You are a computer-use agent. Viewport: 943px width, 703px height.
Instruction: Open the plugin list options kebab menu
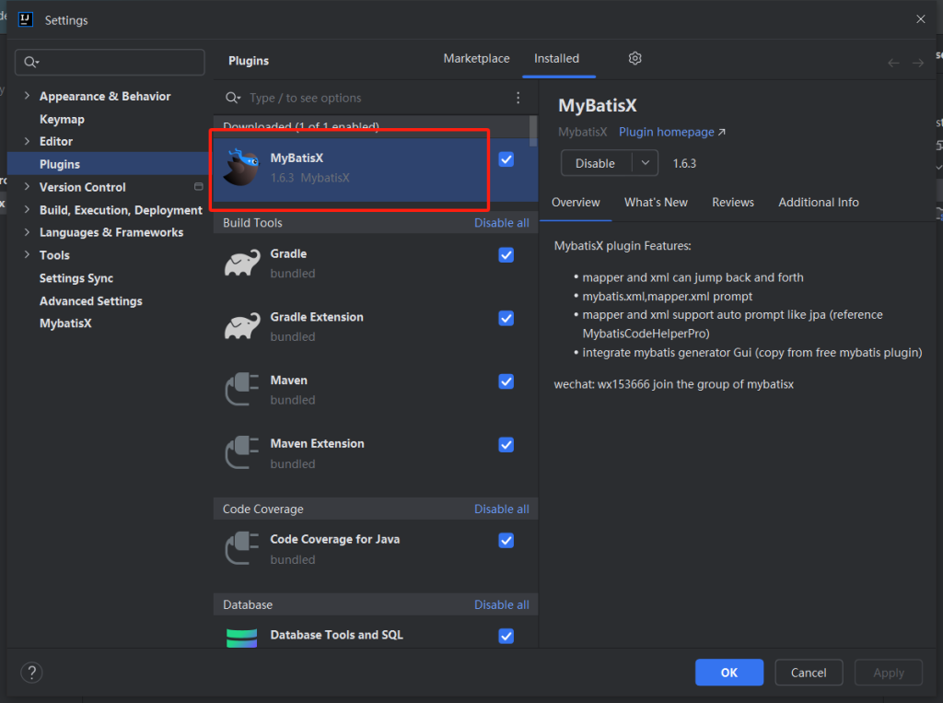pos(518,98)
